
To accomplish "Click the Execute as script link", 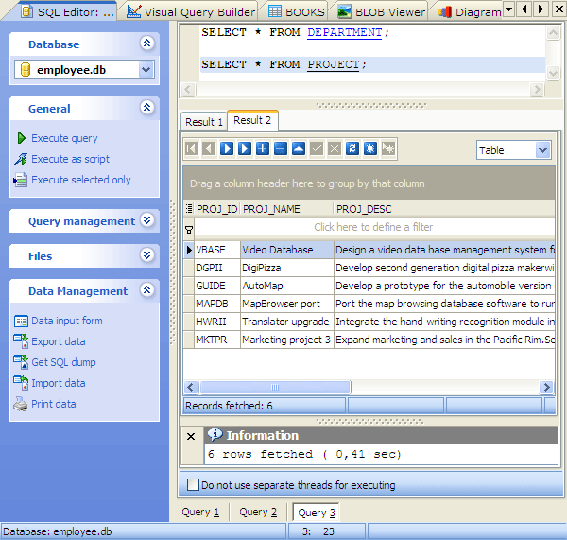I will pyautogui.click(x=71, y=159).
